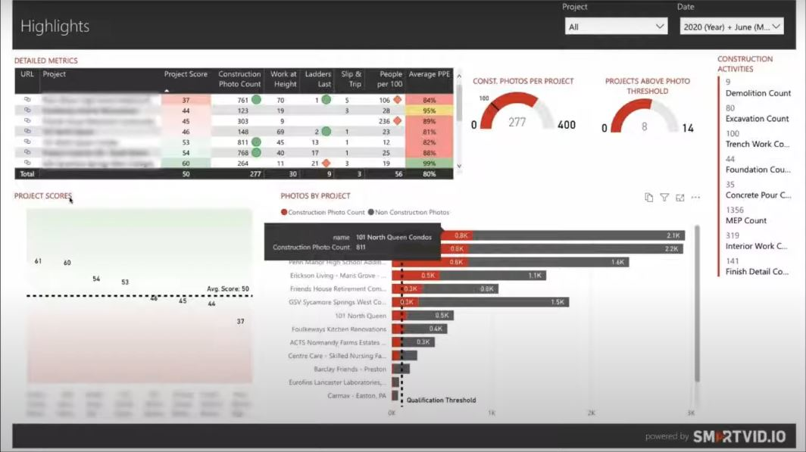Click data point 37 in Project Scores
Image resolution: width=806 pixels, height=452 pixels.
coord(241,321)
